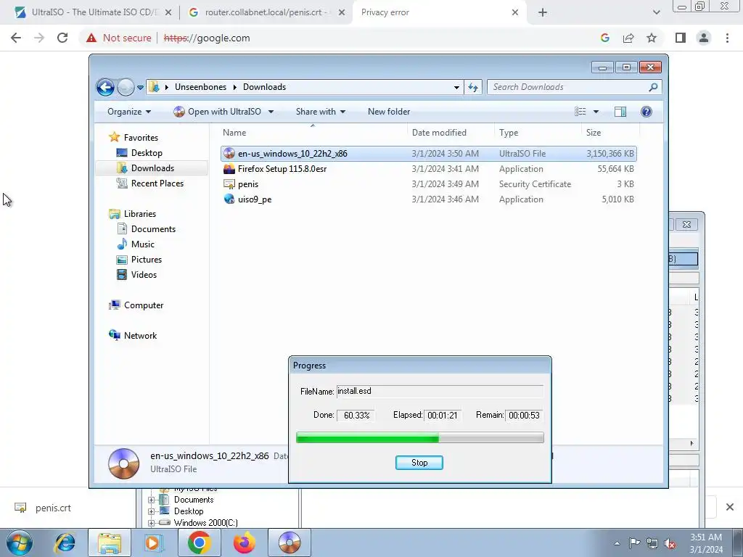The image size is (743, 557).
Task: Open the Share with menu
Action: click(320, 112)
